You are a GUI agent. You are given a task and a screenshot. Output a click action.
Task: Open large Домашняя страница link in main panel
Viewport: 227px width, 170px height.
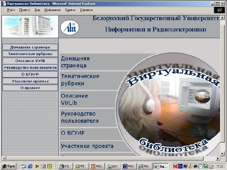coord(75,62)
